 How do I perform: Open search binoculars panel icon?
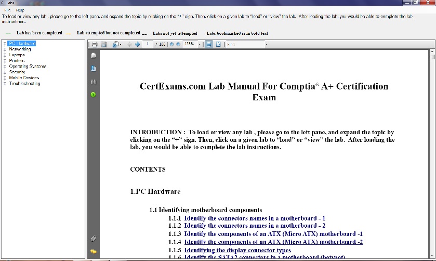tap(94, 82)
